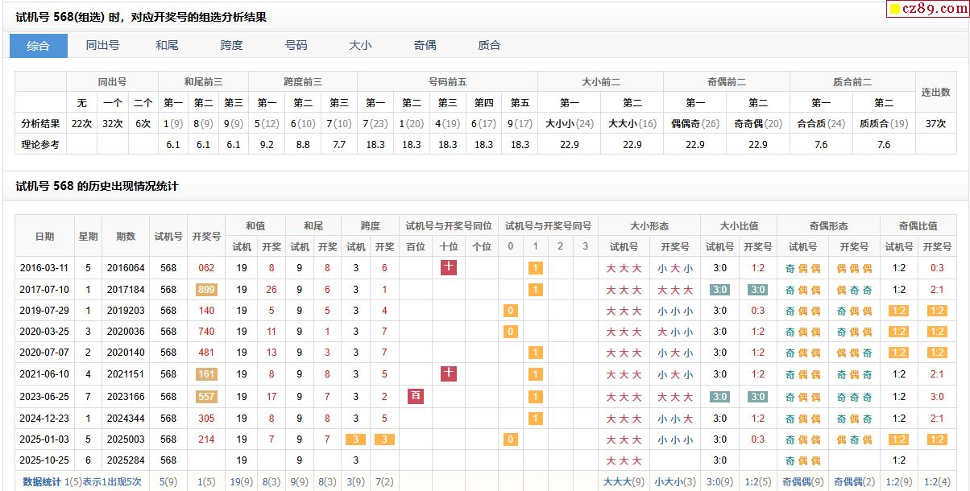The height and width of the screenshot is (491, 970).
Task: Switch to the 大小 tab
Action: pos(360,45)
